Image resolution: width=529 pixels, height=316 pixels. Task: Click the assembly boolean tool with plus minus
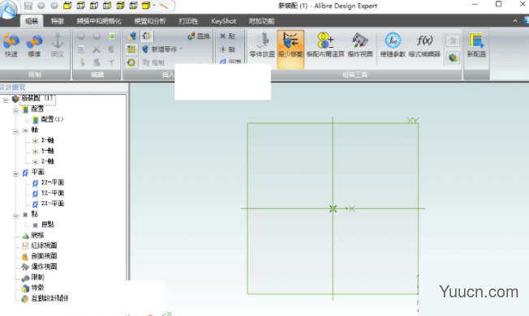[325, 45]
